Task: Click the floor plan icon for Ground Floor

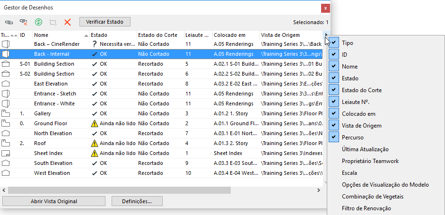Action: click(x=6, y=123)
